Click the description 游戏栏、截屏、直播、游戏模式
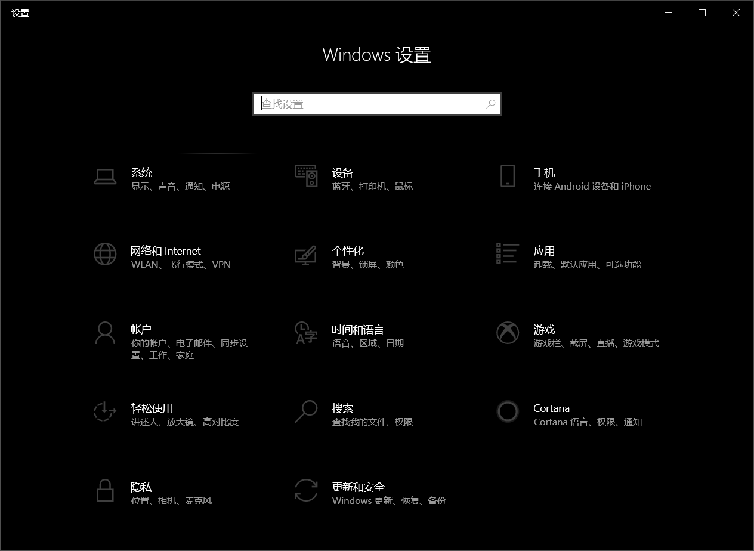 (597, 343)
